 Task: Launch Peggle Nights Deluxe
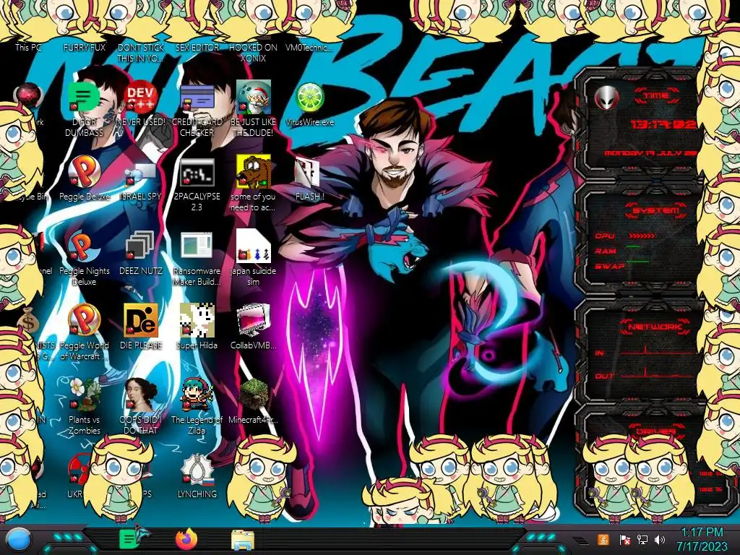[83, 246]
